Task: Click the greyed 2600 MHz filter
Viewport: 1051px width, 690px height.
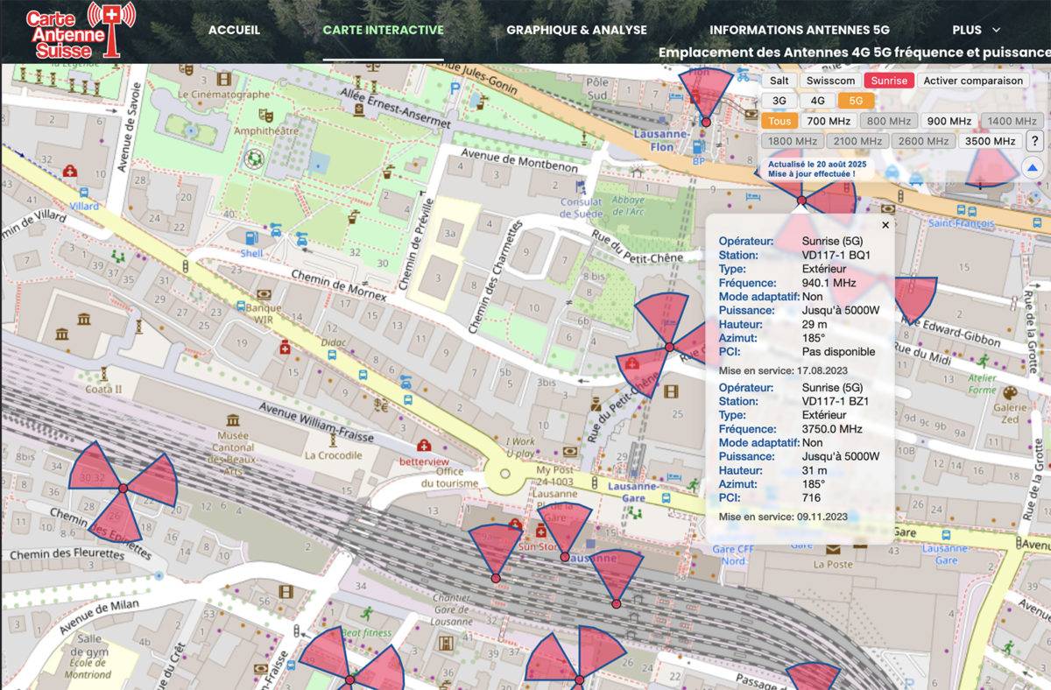Action: tap(924, 141)
